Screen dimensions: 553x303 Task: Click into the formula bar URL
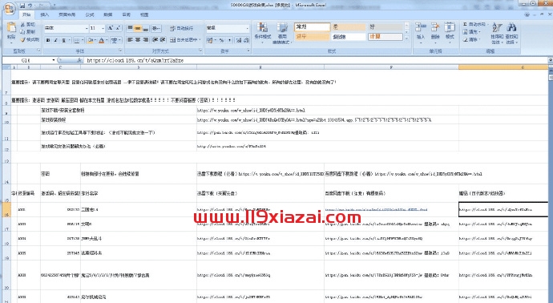[135, 60]
